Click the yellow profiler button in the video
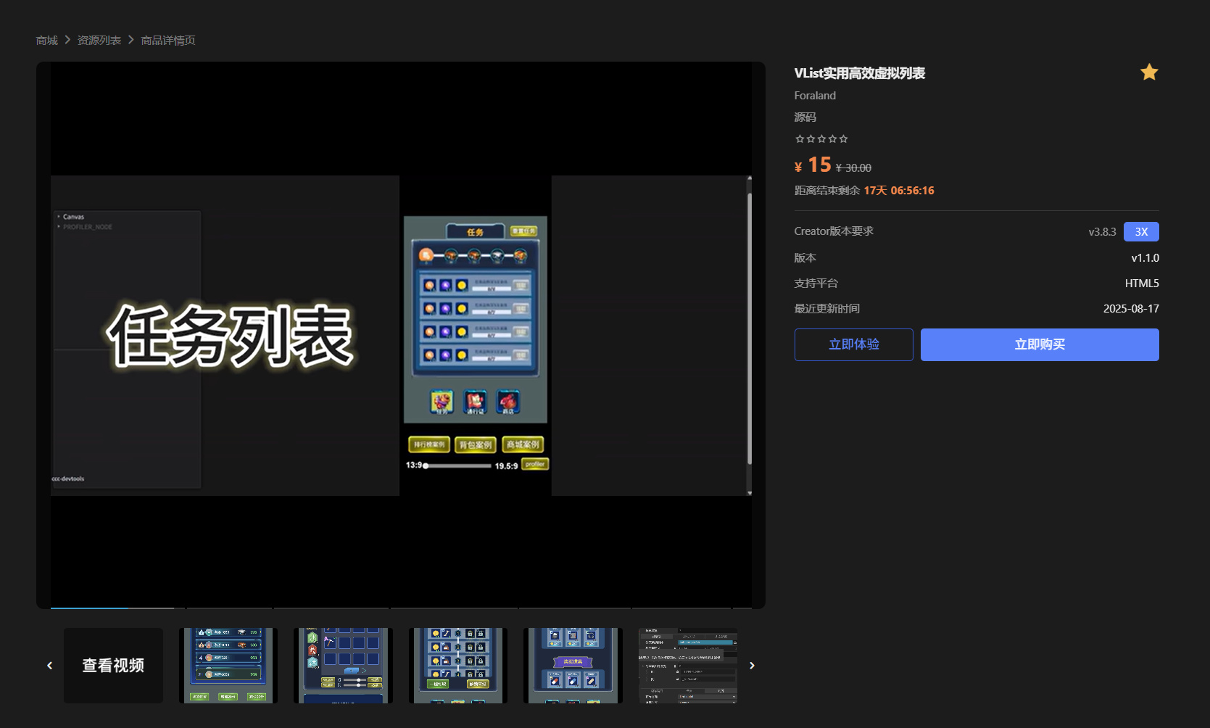This screenshot has height=728, width=1210. [x=535, y=464]
